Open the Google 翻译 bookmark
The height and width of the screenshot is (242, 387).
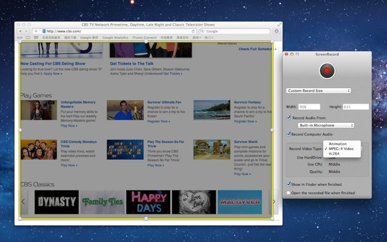[x=89, y=38]
